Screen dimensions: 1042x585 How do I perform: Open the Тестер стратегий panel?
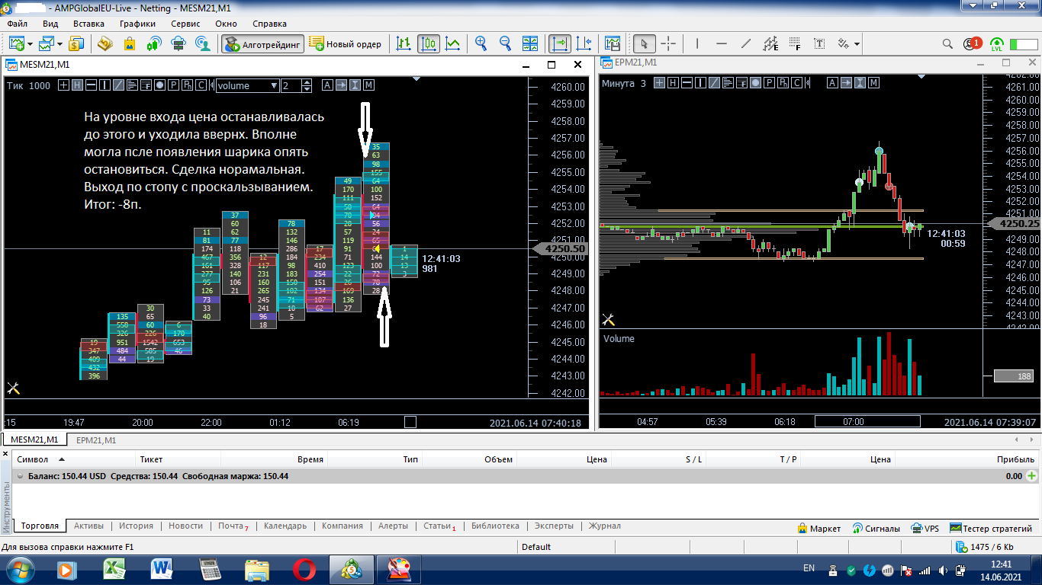991,528
